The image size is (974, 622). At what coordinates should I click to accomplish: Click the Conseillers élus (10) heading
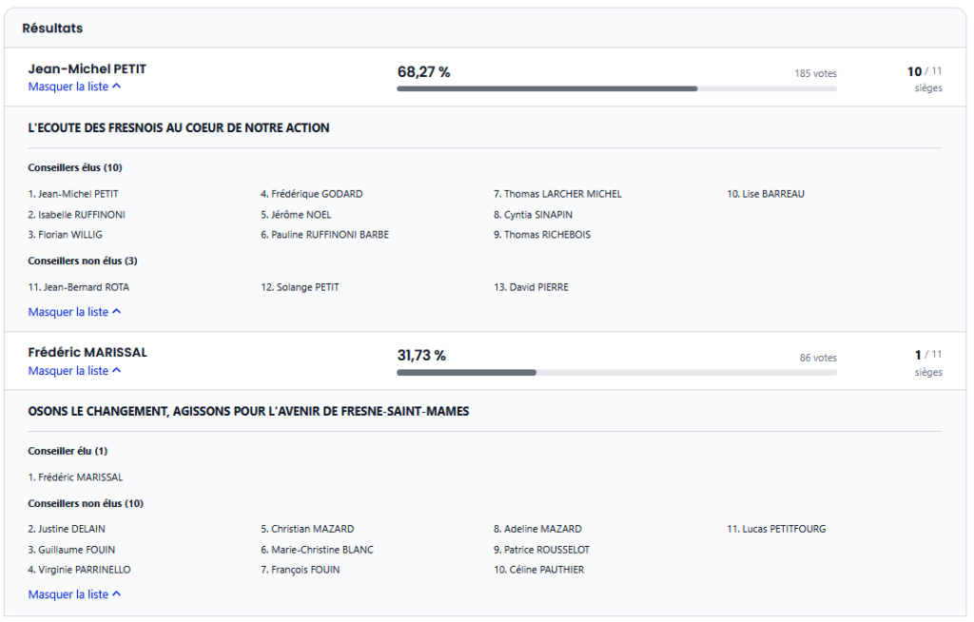[x=75, y=168]
